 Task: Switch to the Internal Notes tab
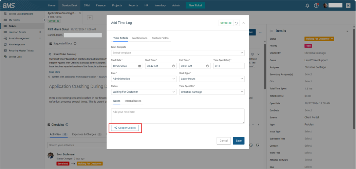(x=133, y=101)
